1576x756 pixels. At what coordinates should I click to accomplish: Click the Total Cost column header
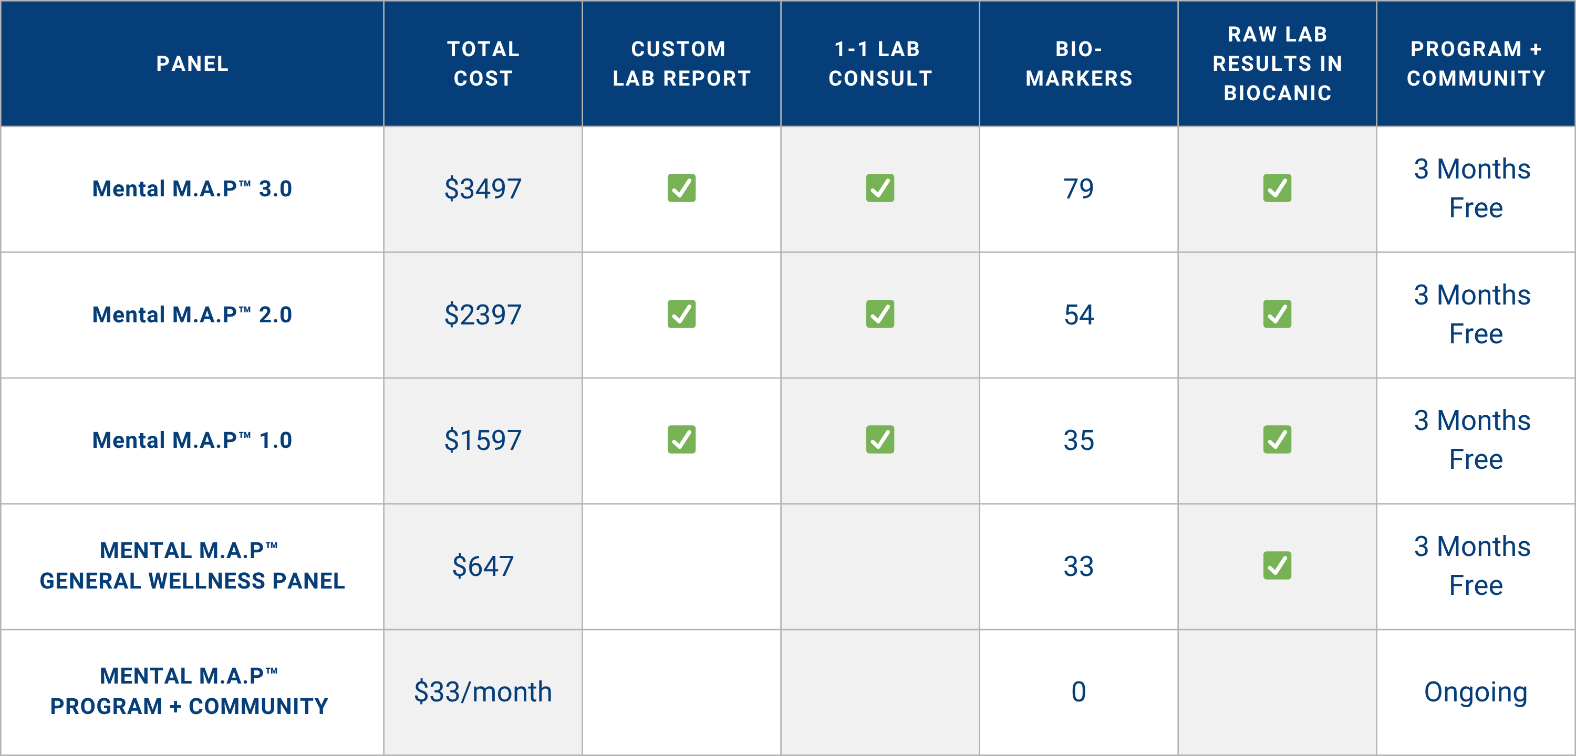483,64
